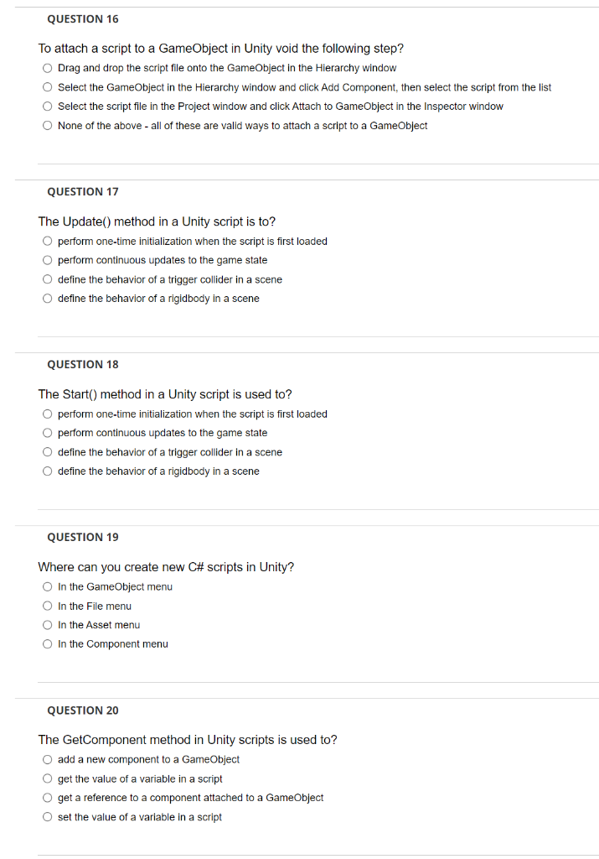Pick 'None of the above' for Question 16

click(x=48, y=125)
